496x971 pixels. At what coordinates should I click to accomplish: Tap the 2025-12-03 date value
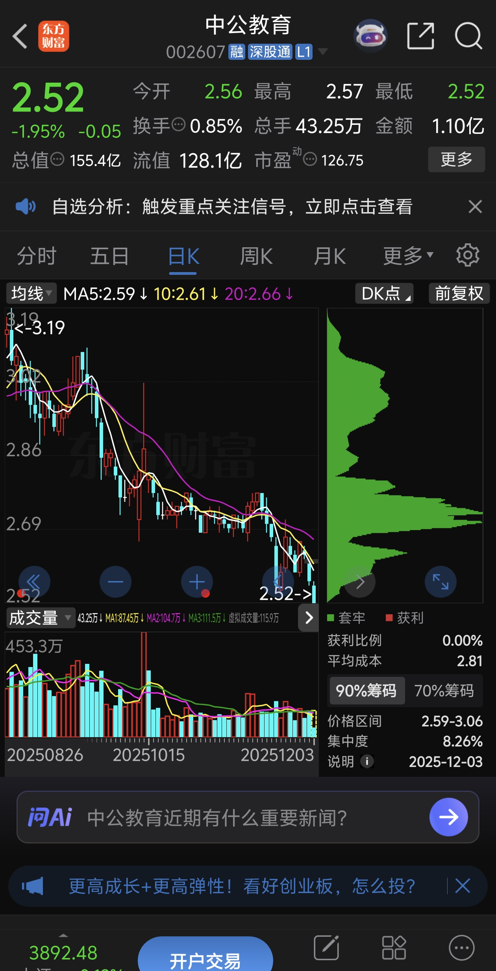coord(446,762)
